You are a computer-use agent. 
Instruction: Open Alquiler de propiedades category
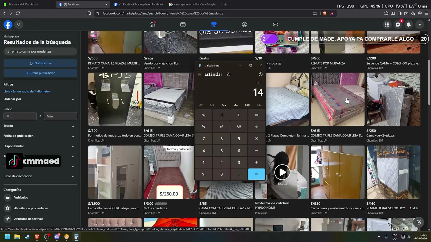tap(40, 208)
